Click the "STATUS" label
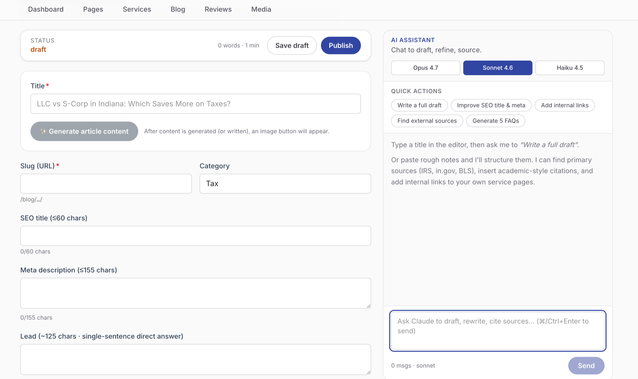This screenshot has height=379, width=638. click(42, 41)
